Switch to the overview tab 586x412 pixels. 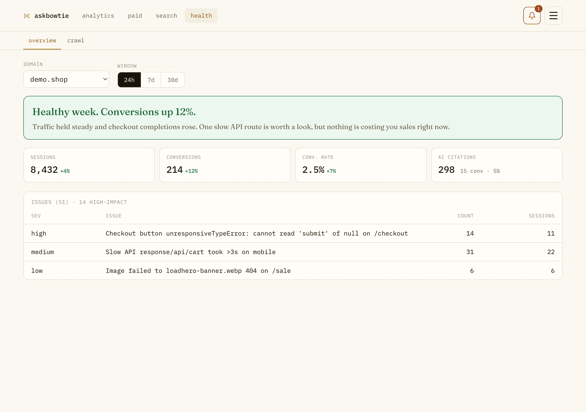(42, 40)
